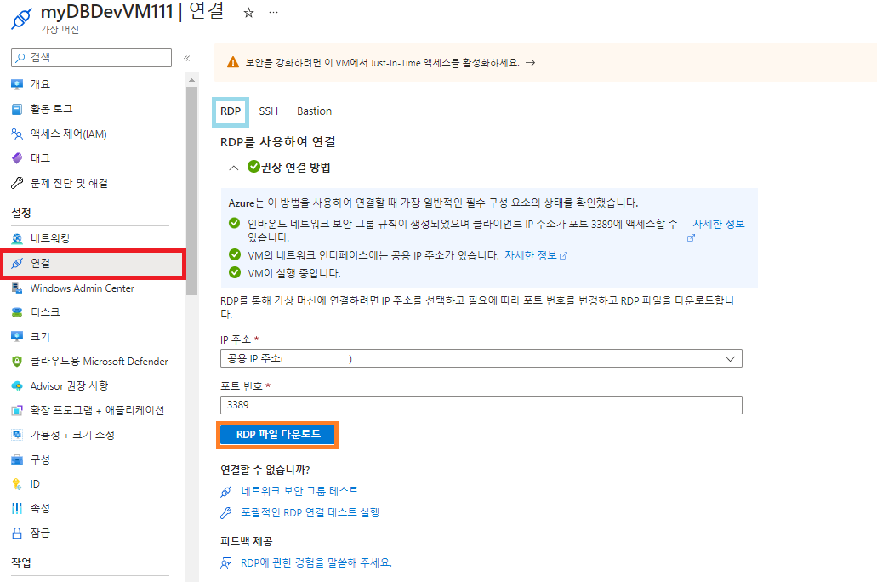Click the 확장 프로그램 + 애플리케이션 icon

point(17,410)
